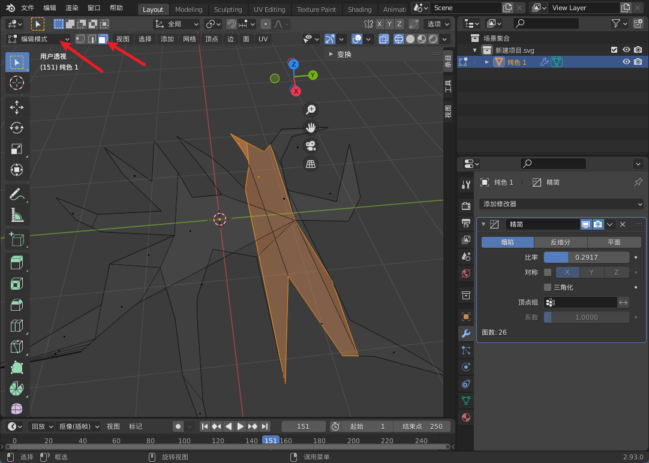Open the 网格 menu in viewport header

click(x=190, y=39)
